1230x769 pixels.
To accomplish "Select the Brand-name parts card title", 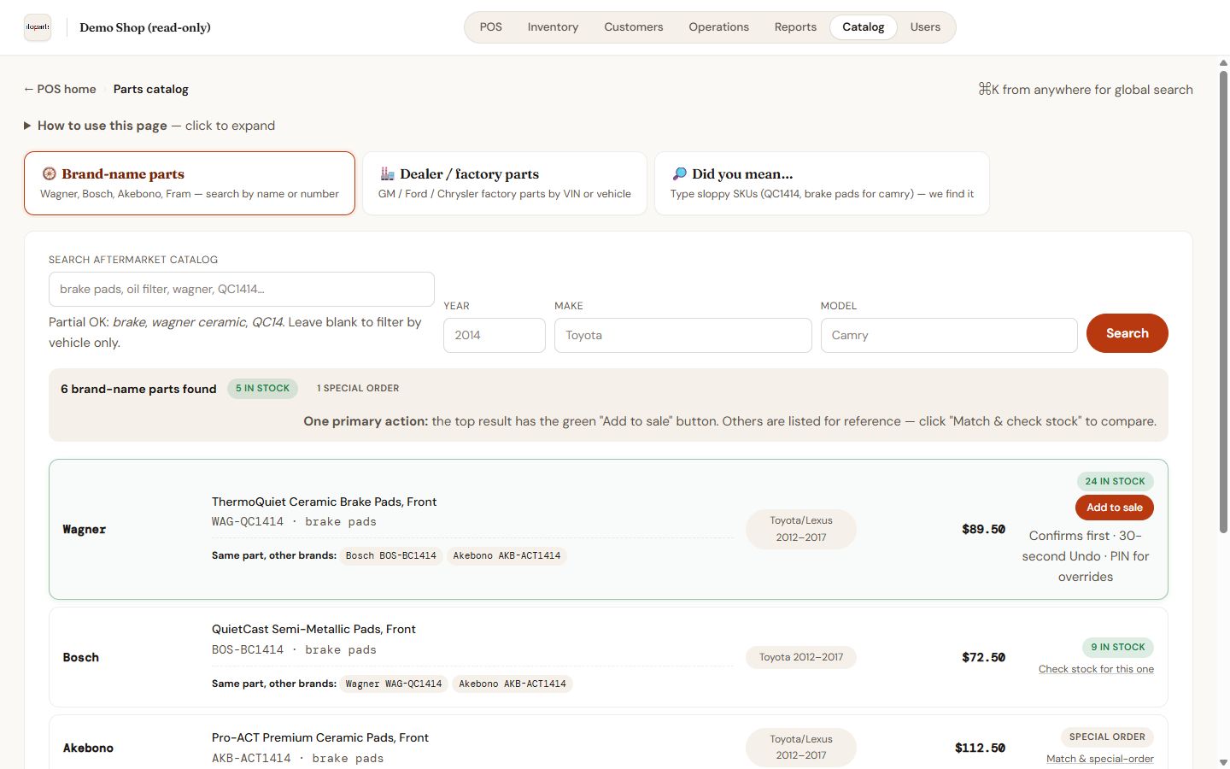I will pyautogui.click(x=123, y=173).
